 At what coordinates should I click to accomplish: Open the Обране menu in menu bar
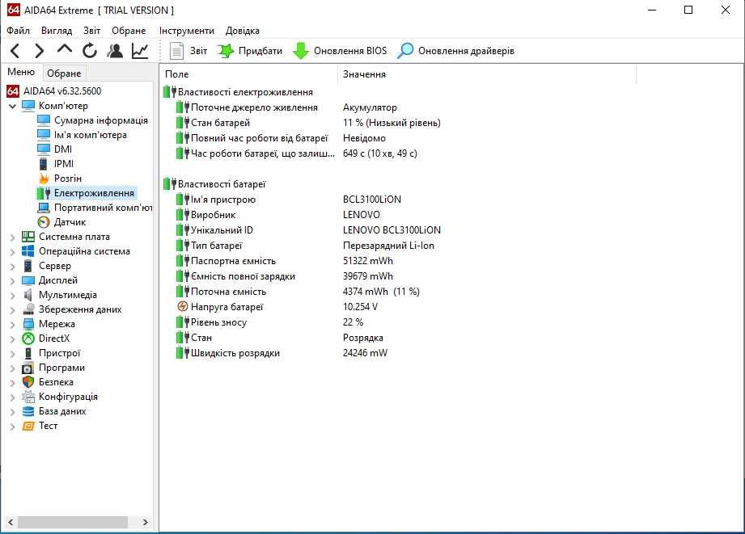[x=129, y=31]
